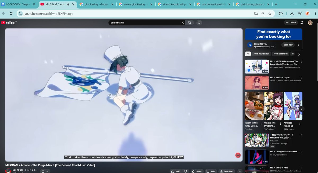Install or cast via the address bar screen icon
The width and height of the screenshot is (318, 173).
point(256,13)
